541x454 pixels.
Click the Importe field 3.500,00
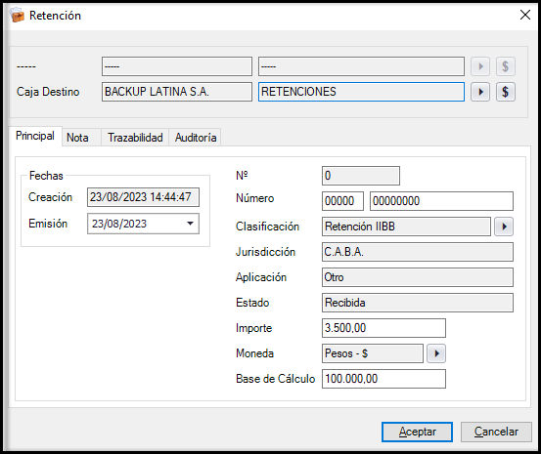[383, 328]
